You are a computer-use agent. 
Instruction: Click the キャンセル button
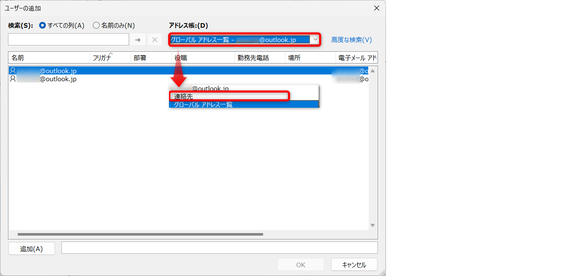(x=354, y=265)
